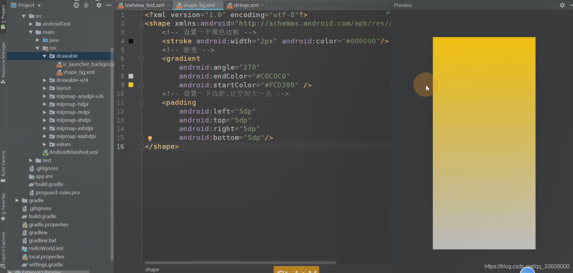Expand the java folder
This screenshot has width=573, height=273.
point(38,40)
